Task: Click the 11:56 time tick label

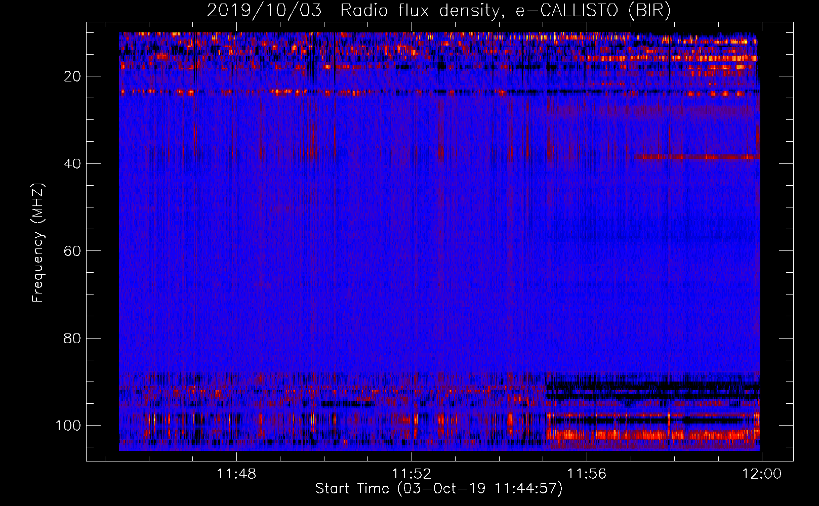Action: [587, 474]
